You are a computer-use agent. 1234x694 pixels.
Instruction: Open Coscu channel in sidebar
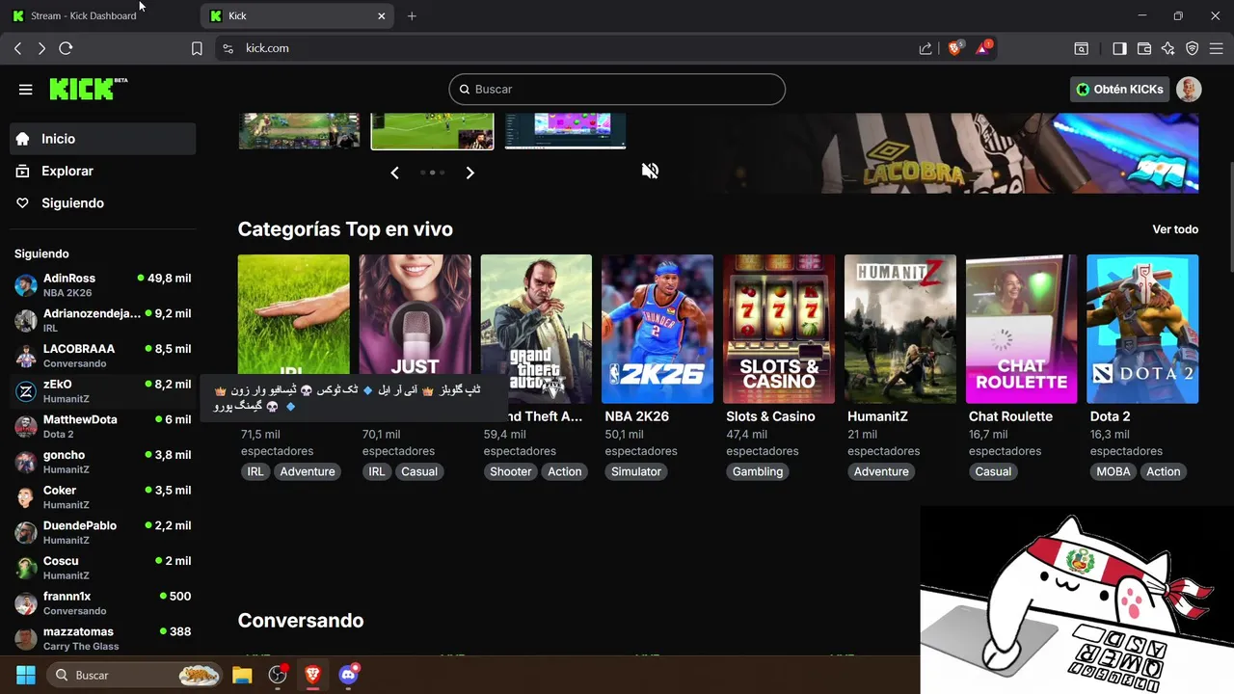[x=103, y=568]
